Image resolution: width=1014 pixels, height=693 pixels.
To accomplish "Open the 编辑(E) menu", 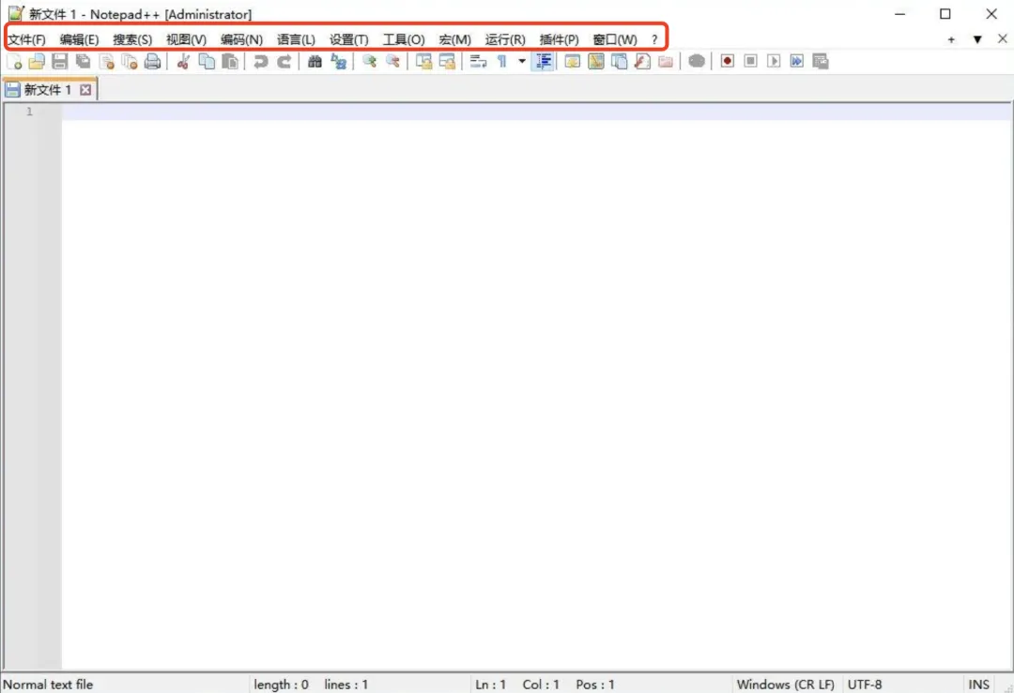I will (x=79, y=39).
